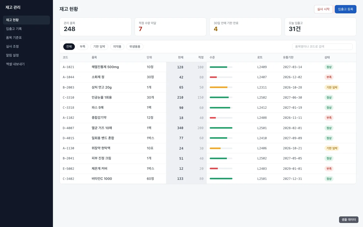Click code D-4015 cell

(x=69, y=138)
